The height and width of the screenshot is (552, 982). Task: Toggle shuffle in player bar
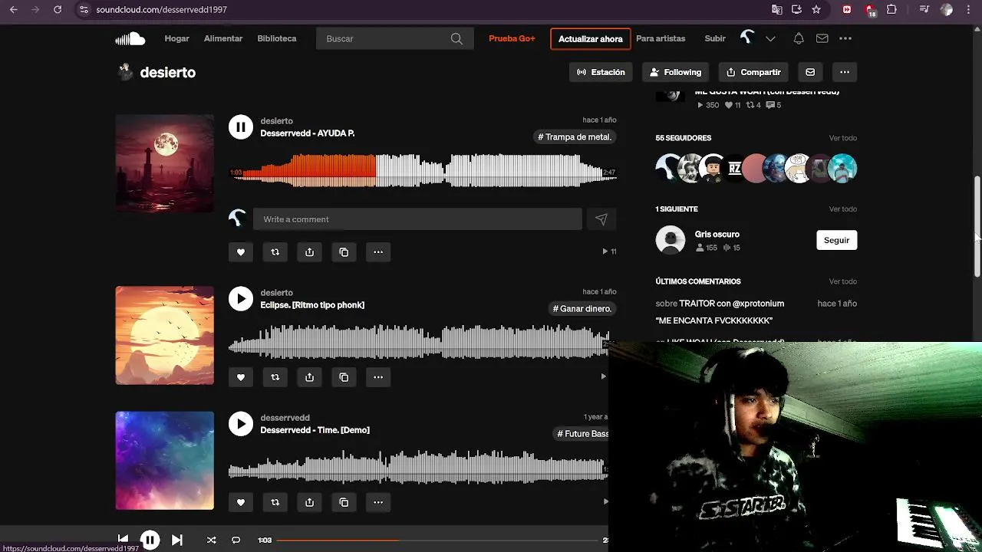pos(211,540)
